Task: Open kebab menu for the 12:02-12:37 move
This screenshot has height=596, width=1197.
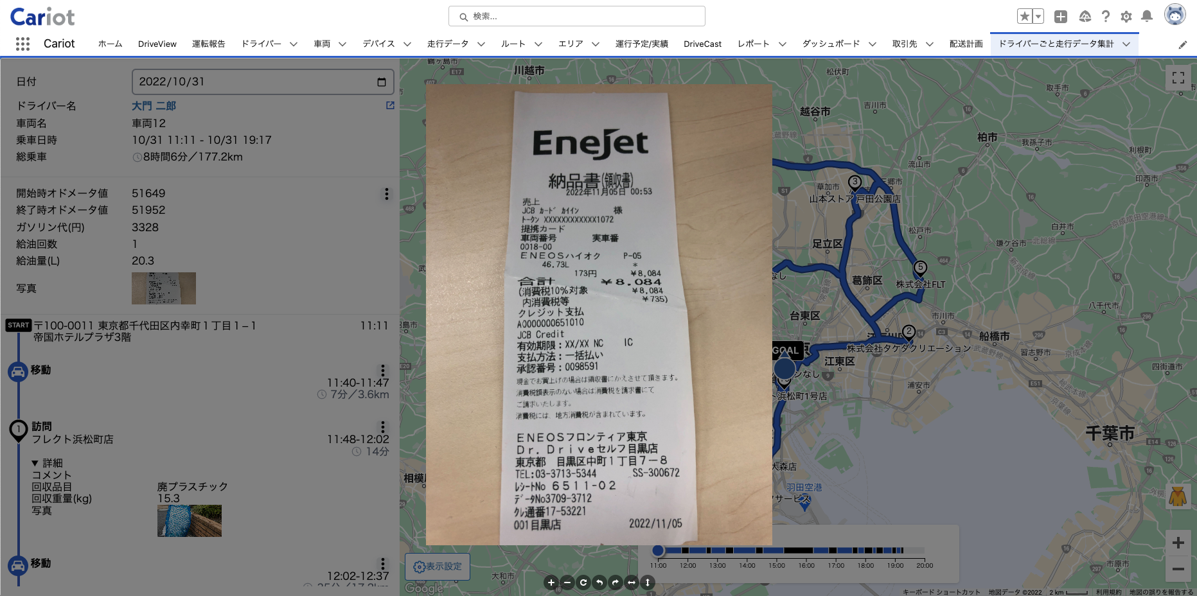Action: click(x=383, y=564)
